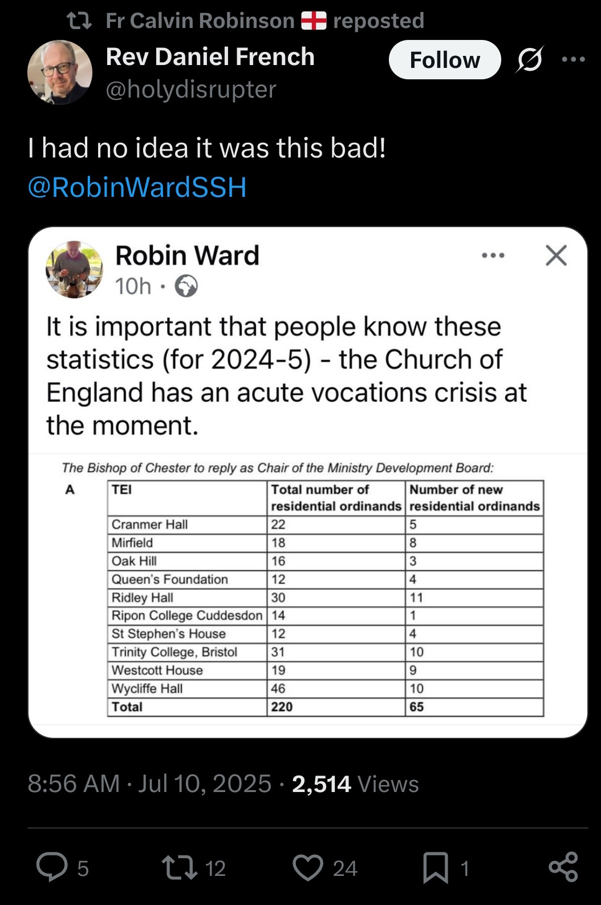Viewport: 601px width, 905px height.
Task: Tap the share icon
Action: tap(563, 867)
